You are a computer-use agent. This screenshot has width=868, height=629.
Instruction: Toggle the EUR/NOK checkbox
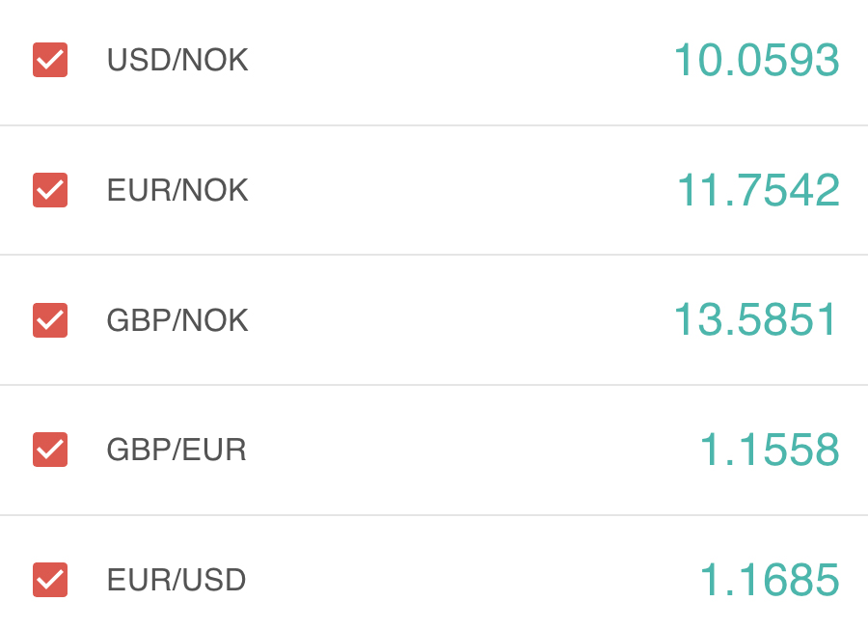tap(50, 190)
